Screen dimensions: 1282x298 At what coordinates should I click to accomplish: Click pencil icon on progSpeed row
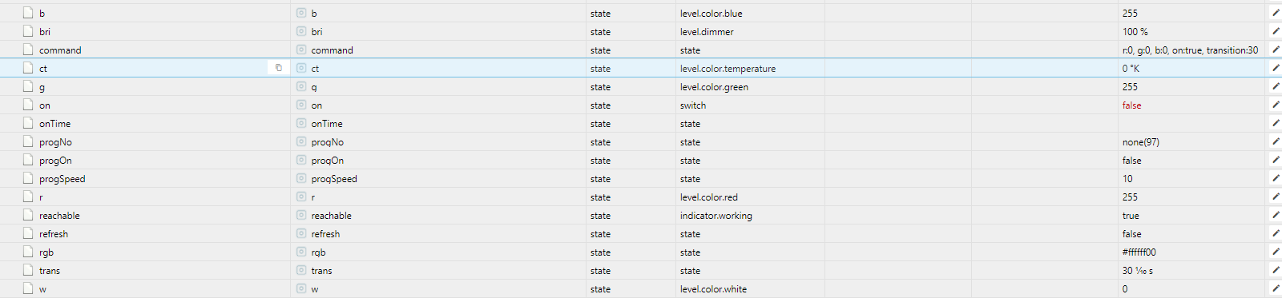(1276, 178)
